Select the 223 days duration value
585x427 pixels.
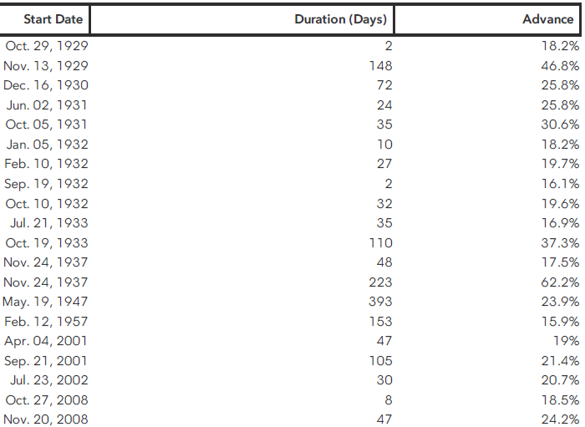click(x=380, y=282)
